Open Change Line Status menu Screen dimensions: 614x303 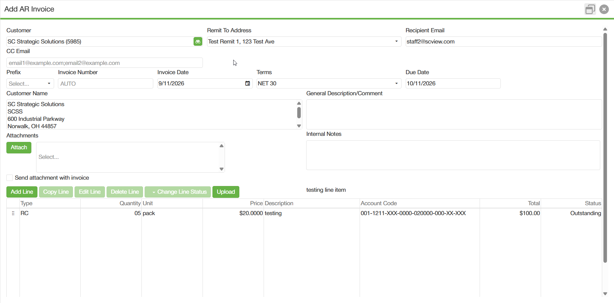[x=178, y=192]
